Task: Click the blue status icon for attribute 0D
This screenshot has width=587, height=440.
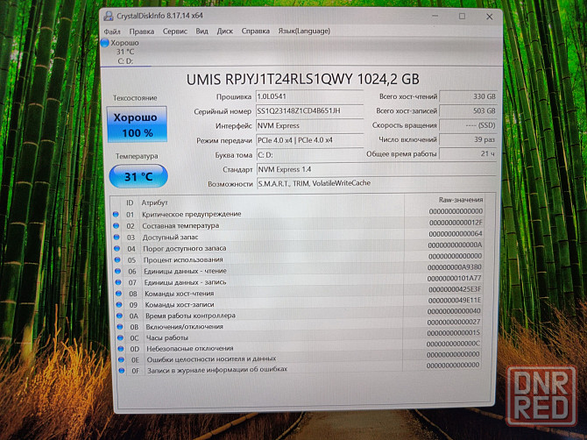Action: tap(121, 348)
